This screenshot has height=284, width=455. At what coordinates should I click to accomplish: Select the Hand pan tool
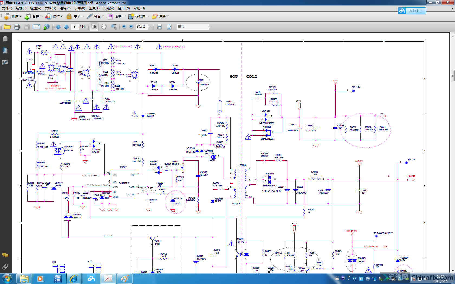pyautogui.click(x=104, y=27)
